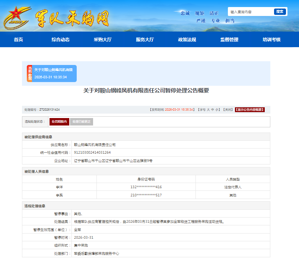
Task: Click the orange 当前数据 tag
Action: point(29,74)
